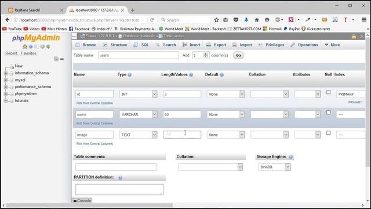This screenshot has width=371, height=209.
Task: Toggle Null checkbox for image column
Action: click(329, 133)
